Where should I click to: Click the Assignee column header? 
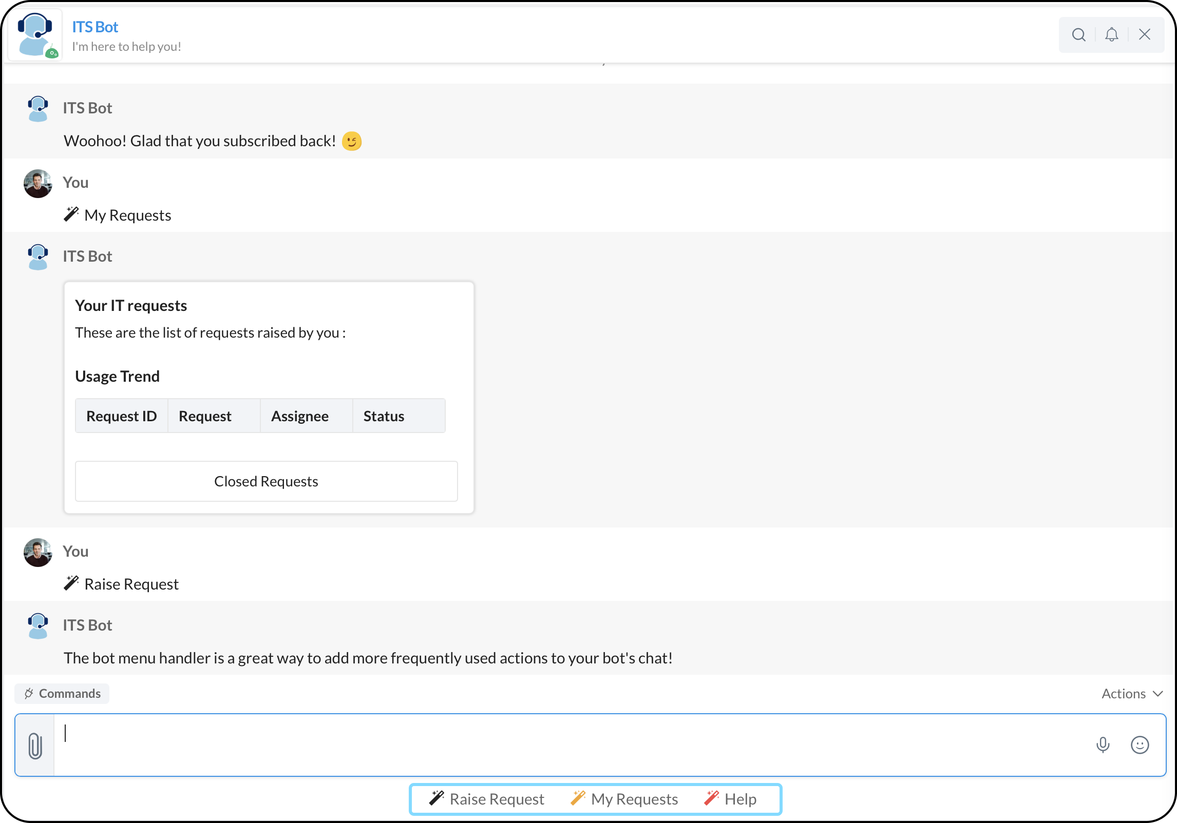click(x=300, y=416)
